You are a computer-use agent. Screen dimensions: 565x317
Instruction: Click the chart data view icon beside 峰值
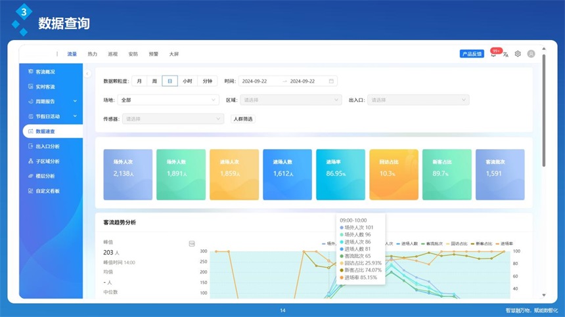[192, 243]
